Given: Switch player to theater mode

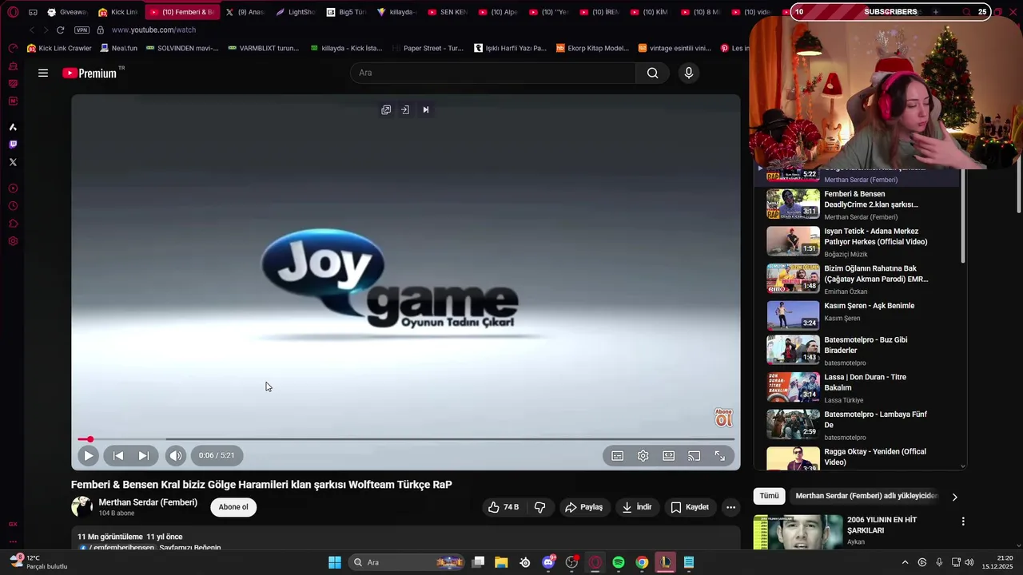Looking at the screenshot, I should [x=669, y=455].
